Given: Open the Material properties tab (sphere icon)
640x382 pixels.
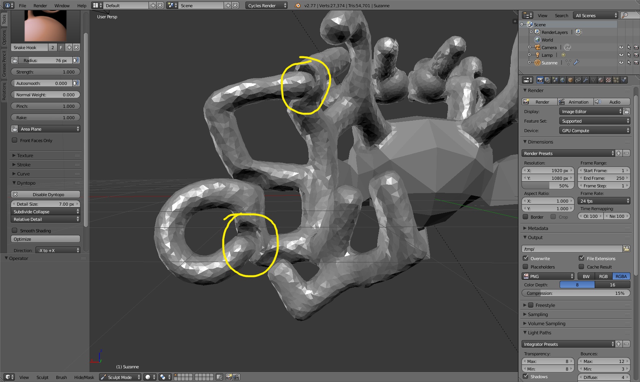Looking at the screenshot, I should coord(601,80).
